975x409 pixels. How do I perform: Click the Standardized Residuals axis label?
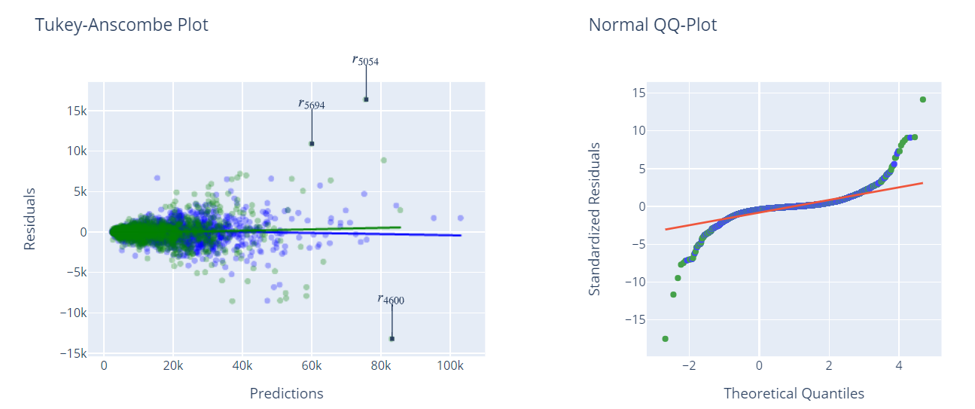tap(594, 218)
